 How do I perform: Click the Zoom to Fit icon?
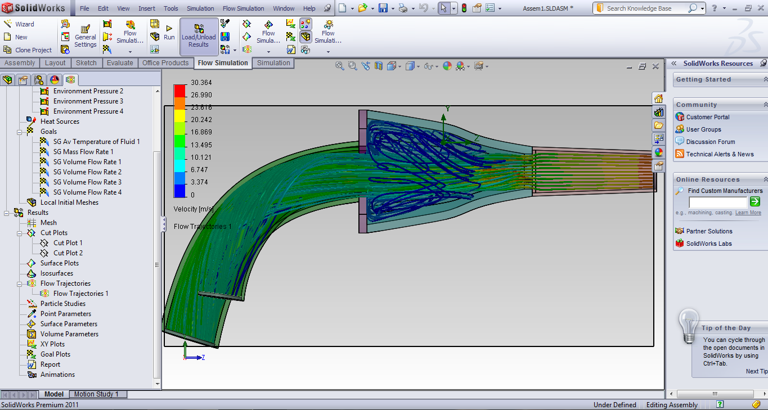(339, 66)
